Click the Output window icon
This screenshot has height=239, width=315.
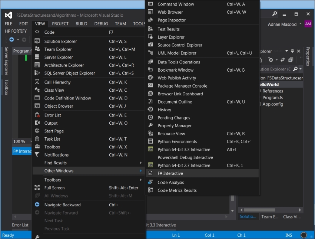[x=37, y=123]
